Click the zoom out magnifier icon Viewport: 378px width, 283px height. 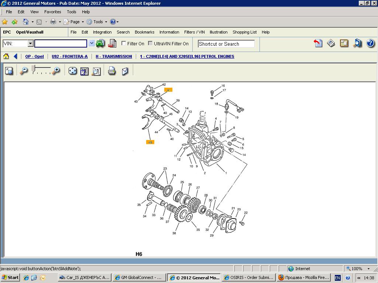pyautogui.click(x=24, y=71)
